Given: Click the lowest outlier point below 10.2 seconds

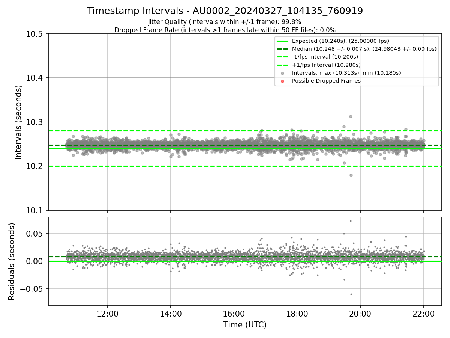Looking at the screenshot, I should click(351, 175).
